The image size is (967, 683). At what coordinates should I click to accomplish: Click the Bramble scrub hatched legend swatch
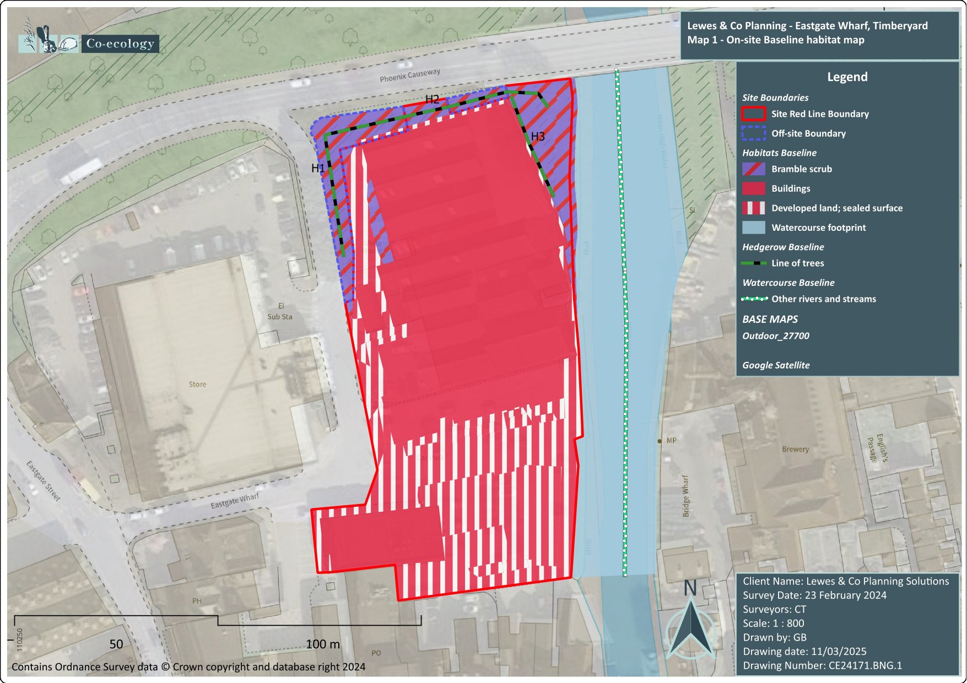pos(753,169)
